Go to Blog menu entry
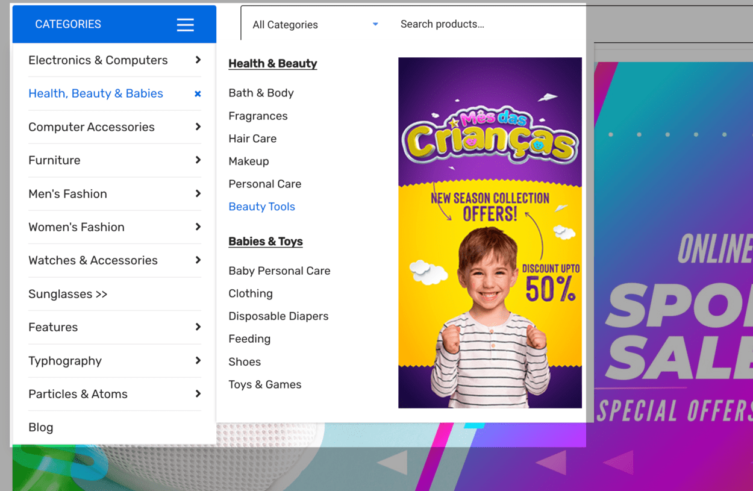This screenshot has height=491, width=753. click(41, 427)
